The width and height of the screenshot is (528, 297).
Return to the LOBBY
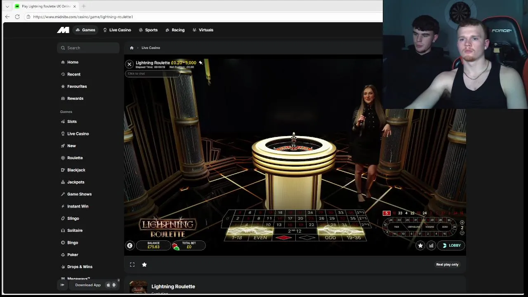click(451, 245)
